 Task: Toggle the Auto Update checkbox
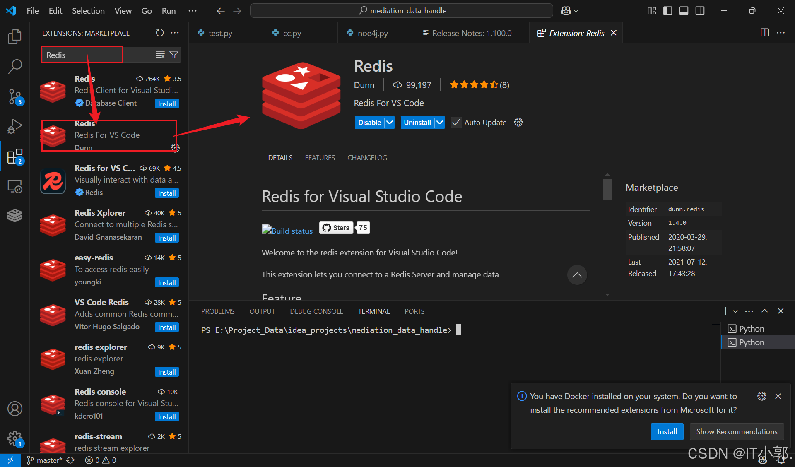tap(456, 123)
